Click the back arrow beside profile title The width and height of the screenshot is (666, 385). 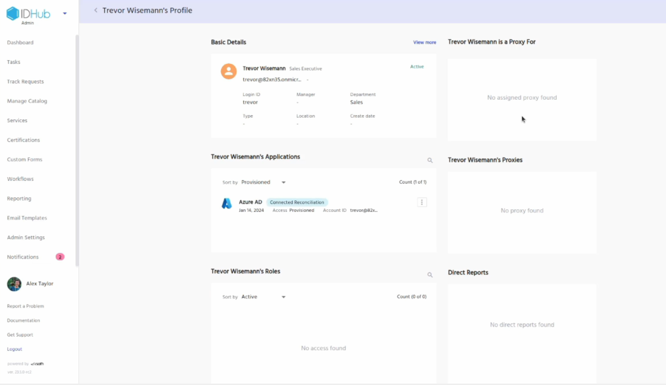96,10
